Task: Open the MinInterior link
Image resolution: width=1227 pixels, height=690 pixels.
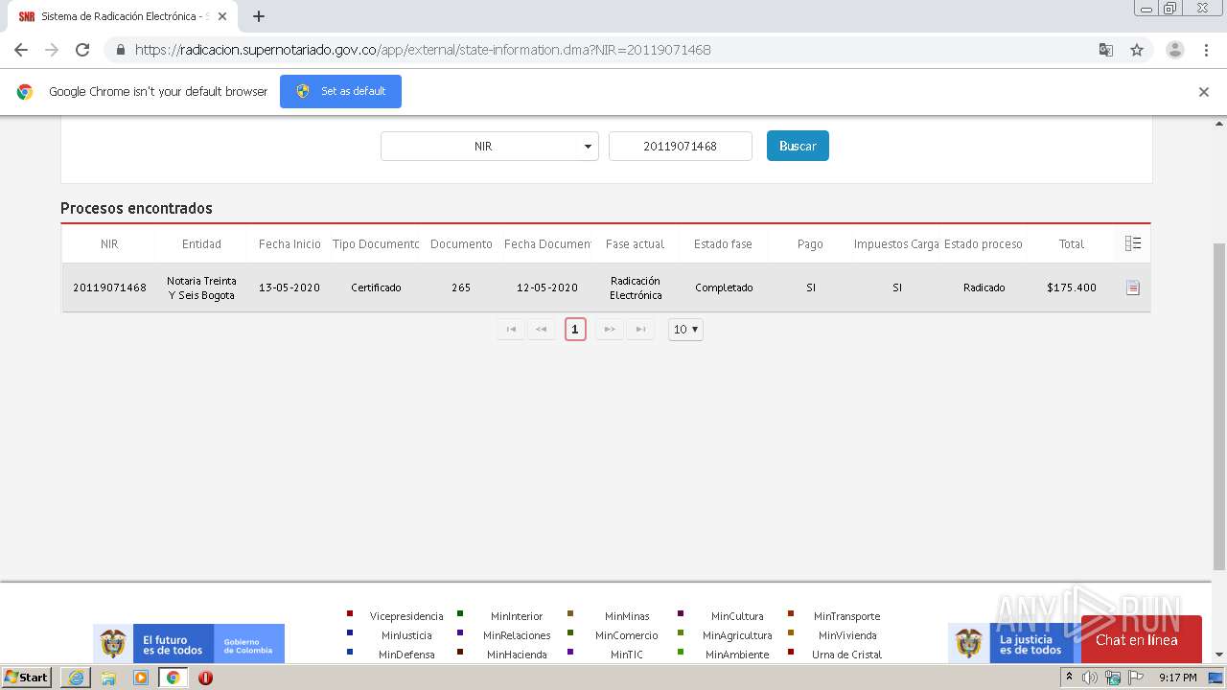Action: click(517, 616)
